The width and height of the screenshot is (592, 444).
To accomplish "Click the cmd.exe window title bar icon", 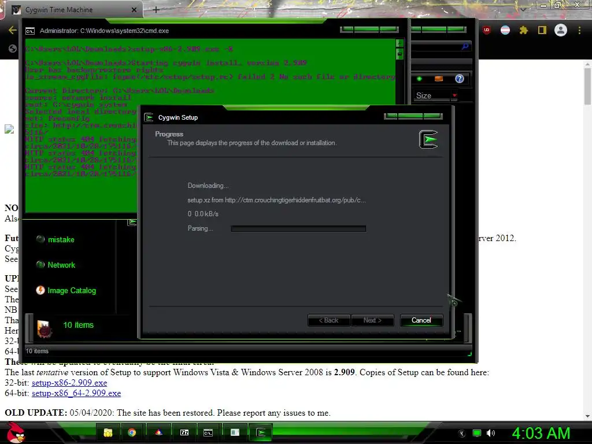I will (30, 31).
